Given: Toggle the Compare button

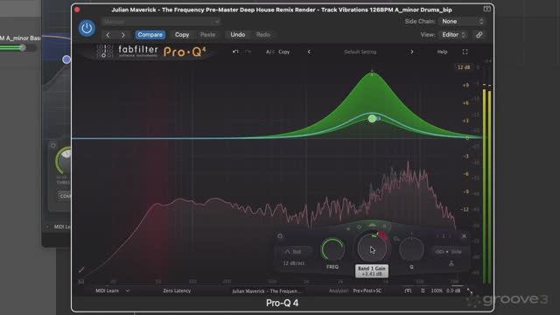Looking at the screenshot, I should pos(150,35).
